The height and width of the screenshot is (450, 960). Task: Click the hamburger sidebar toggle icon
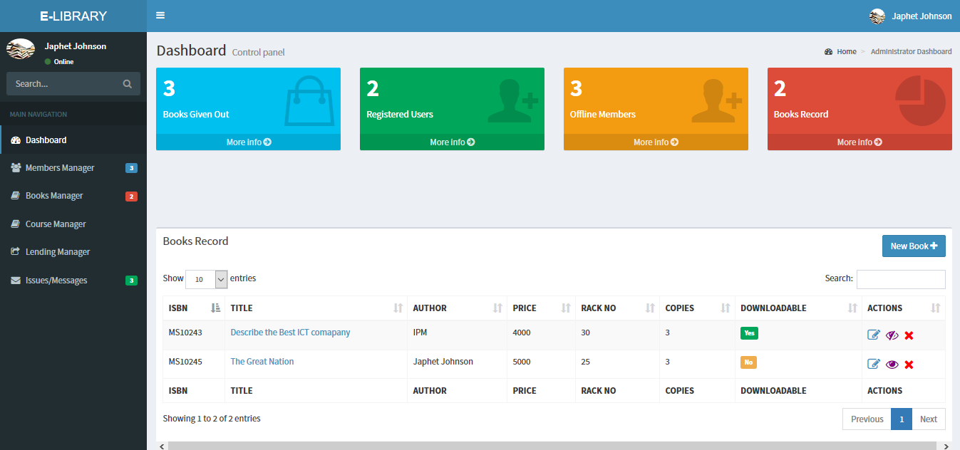click(x=160, y=16)
